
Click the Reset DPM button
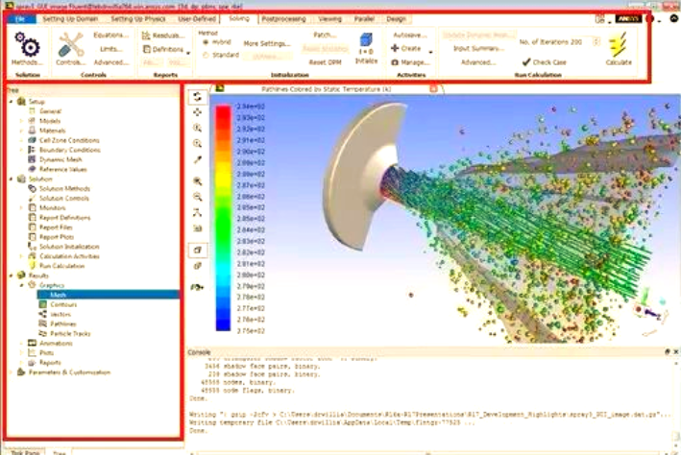(x=325, y=62)
